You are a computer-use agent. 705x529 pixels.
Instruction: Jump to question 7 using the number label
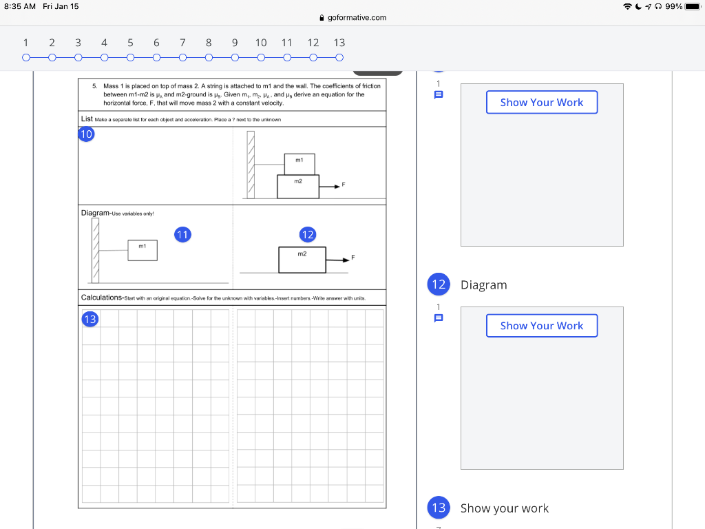(182, 42)
